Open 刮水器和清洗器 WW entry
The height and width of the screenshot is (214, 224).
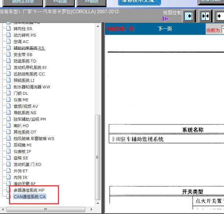(32, 87)
